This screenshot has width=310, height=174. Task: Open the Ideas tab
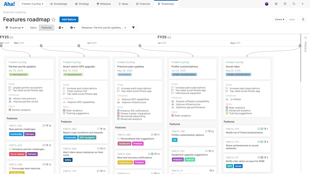[123, 4]
